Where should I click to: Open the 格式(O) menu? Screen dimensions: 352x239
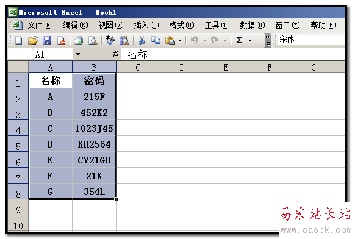pos(182,25)
